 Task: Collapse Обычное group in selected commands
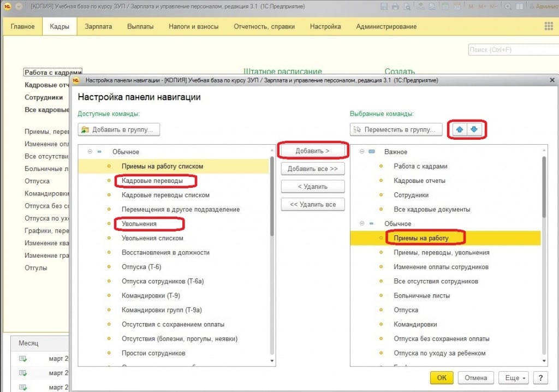click(361, 223)
